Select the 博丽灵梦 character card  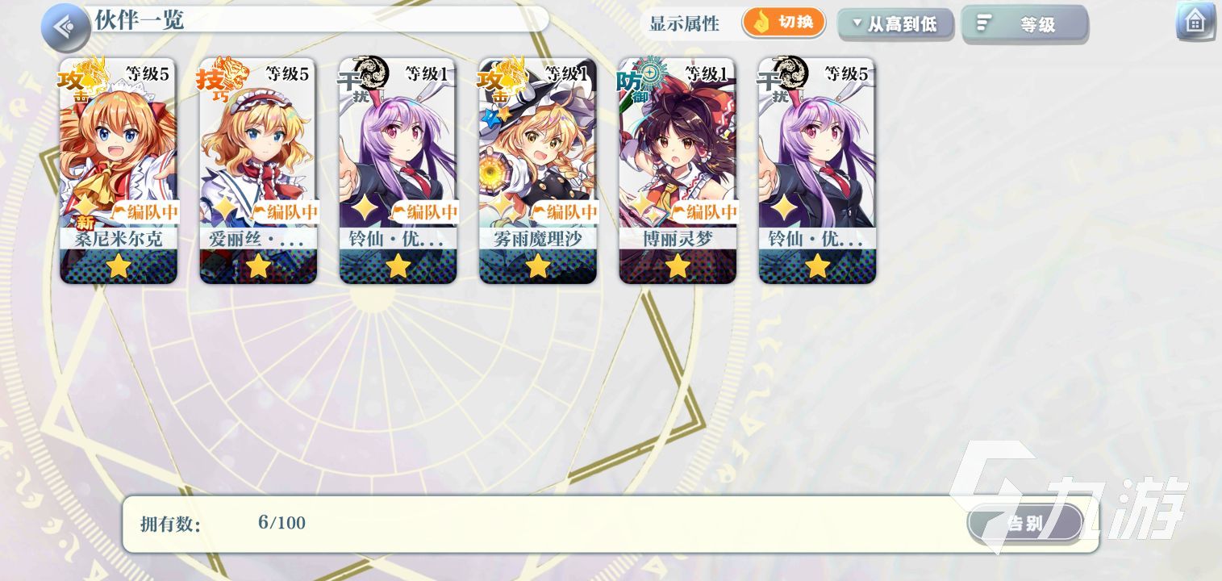pyautogui.click(x=678, y=170)
